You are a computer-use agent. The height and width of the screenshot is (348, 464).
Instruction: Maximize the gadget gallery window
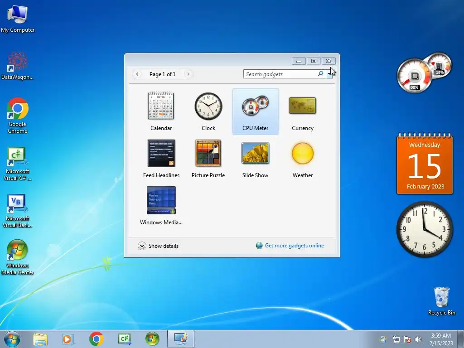coord(314,61)
